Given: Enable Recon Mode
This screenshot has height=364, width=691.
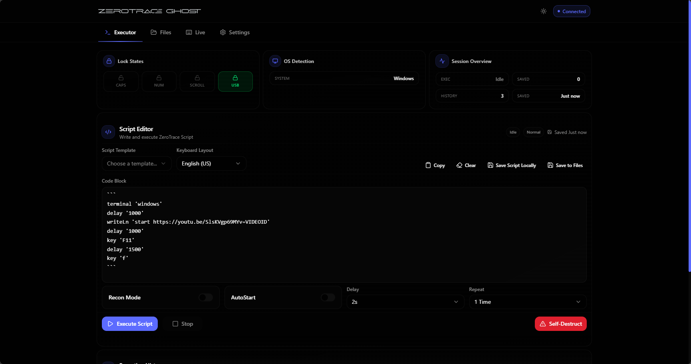Looking at the screenshot, I should click(x=206, y=297).
